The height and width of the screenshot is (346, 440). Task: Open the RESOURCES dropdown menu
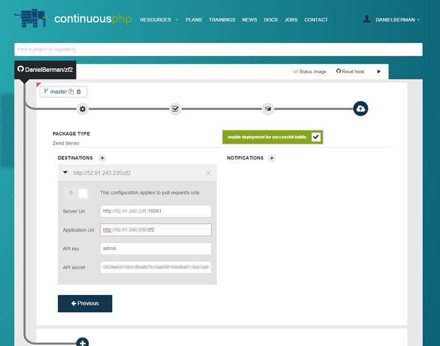pos(159,20)
